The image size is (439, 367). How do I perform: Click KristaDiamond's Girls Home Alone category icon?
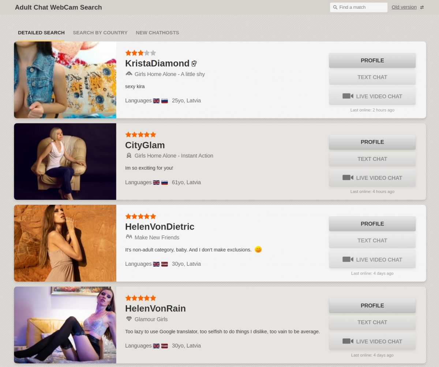(x=129, y=74)
